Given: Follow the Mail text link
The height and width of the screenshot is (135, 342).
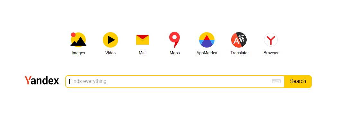Looking at the screenshot, I should tap(143, 53).
